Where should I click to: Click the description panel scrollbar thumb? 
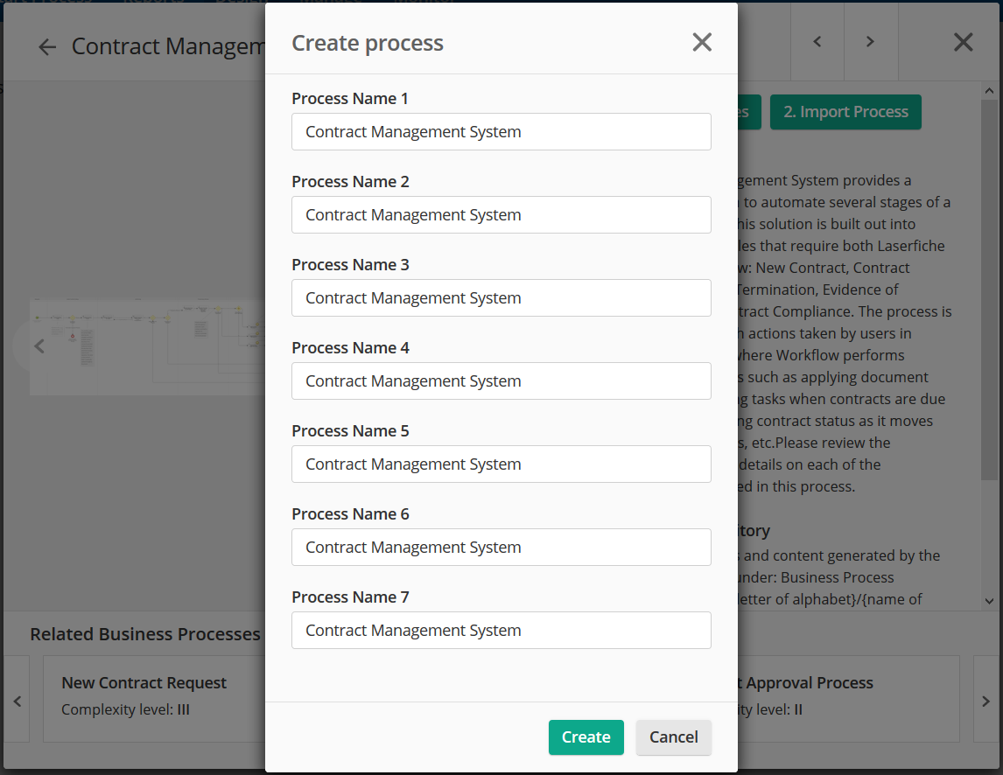990,288
